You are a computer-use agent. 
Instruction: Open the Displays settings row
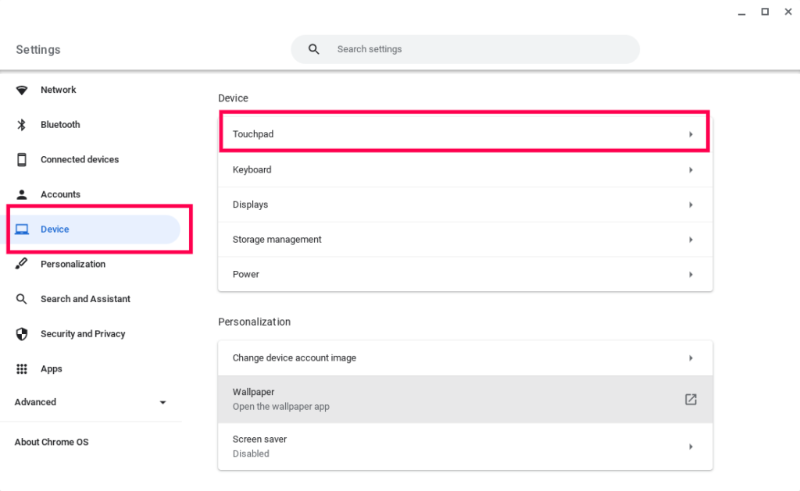click(x=465, y=205)
